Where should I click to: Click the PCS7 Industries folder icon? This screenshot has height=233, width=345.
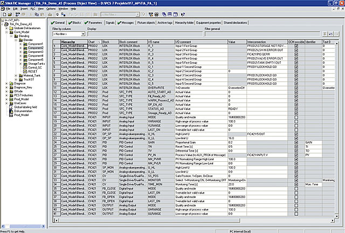coord(12,95)
